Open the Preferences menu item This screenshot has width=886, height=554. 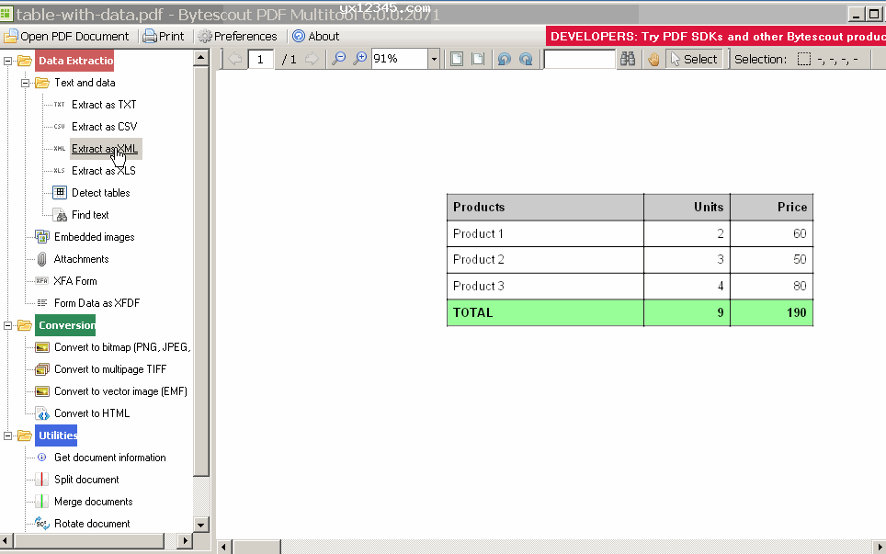[x=237, y=37]
